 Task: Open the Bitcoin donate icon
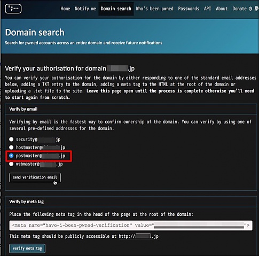(250, 9)
